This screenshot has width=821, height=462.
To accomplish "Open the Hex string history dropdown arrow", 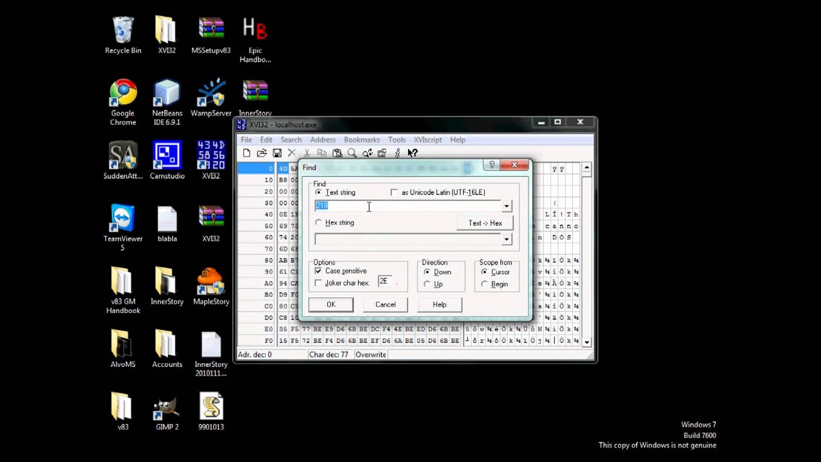I will click(x=507, y=239).
